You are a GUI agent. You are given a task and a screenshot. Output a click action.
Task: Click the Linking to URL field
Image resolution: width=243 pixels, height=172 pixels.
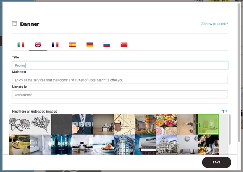(120, 95)
